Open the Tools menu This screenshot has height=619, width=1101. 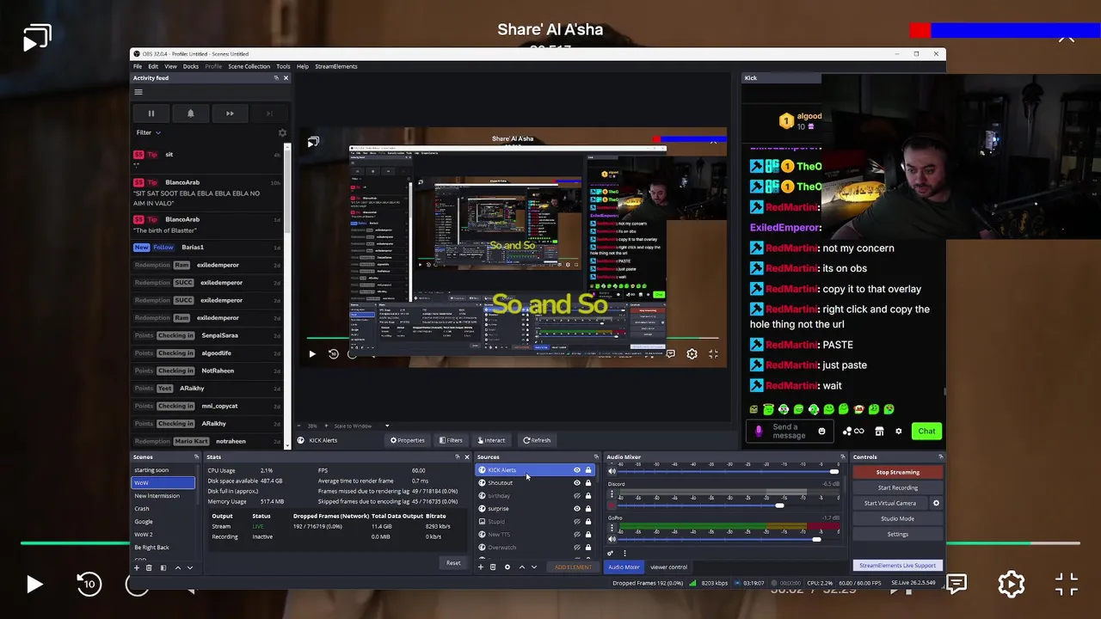point(283,66)
